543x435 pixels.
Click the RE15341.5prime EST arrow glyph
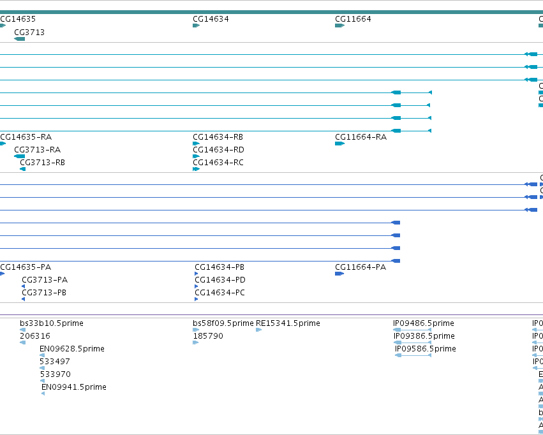point(258,330)
